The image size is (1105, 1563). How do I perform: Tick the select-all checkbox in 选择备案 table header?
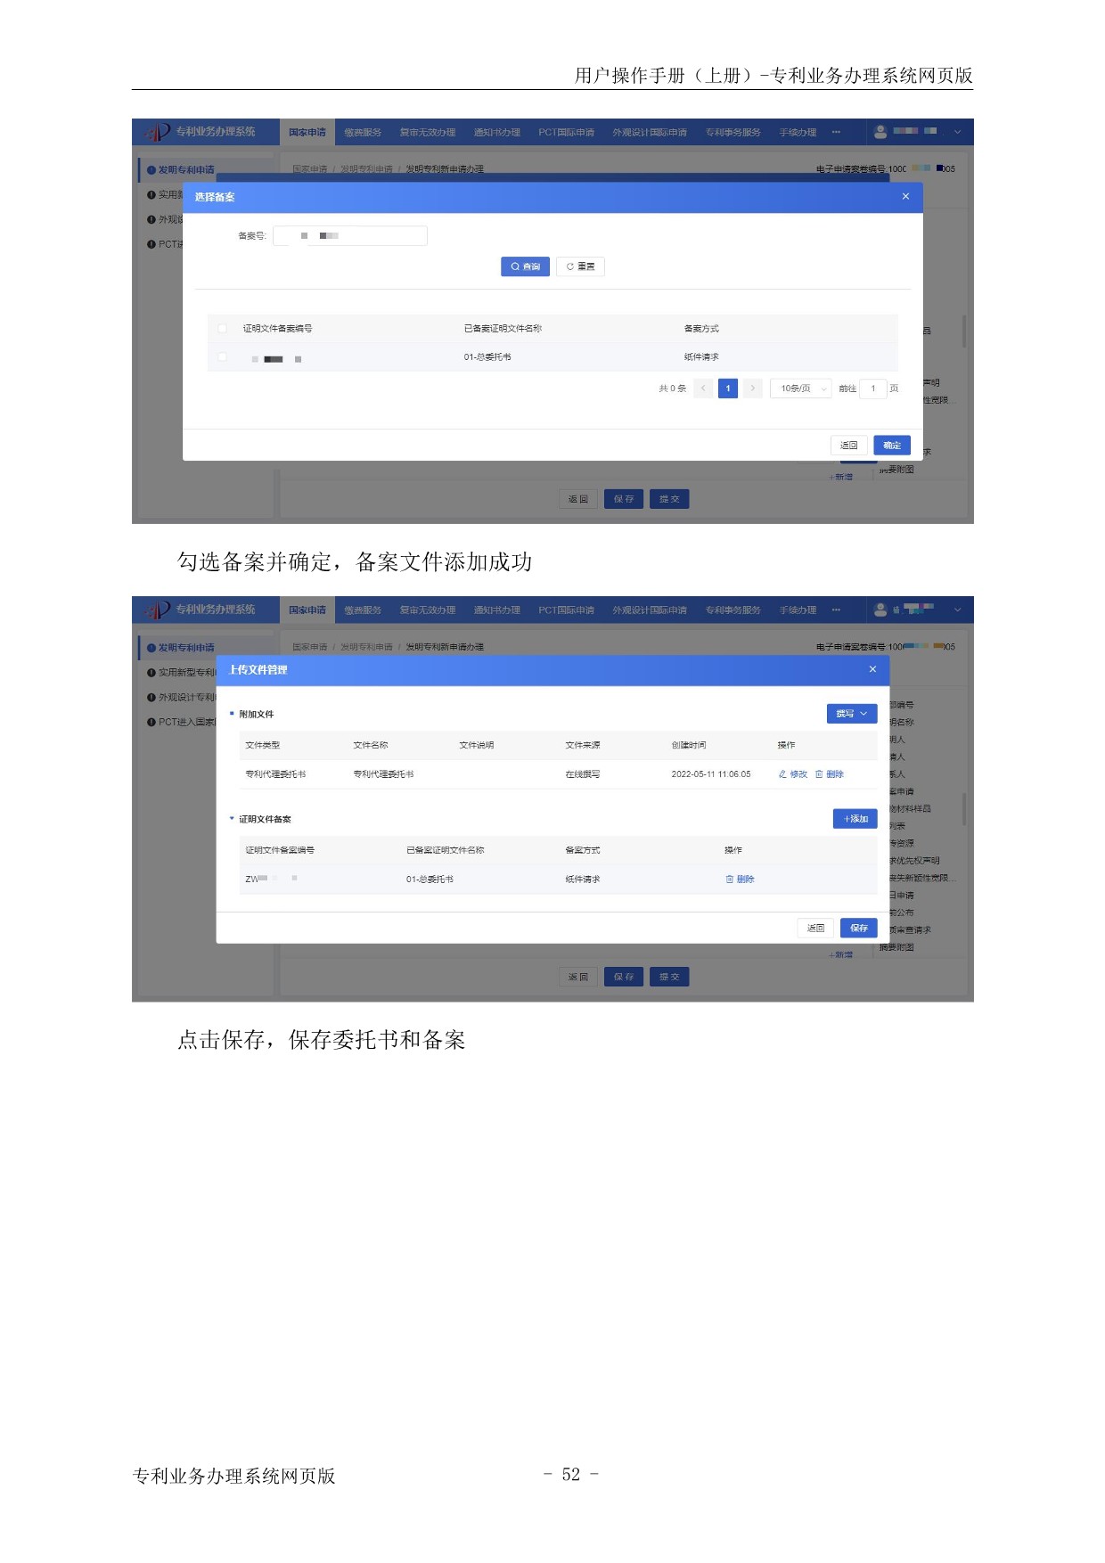click(223, 329)
